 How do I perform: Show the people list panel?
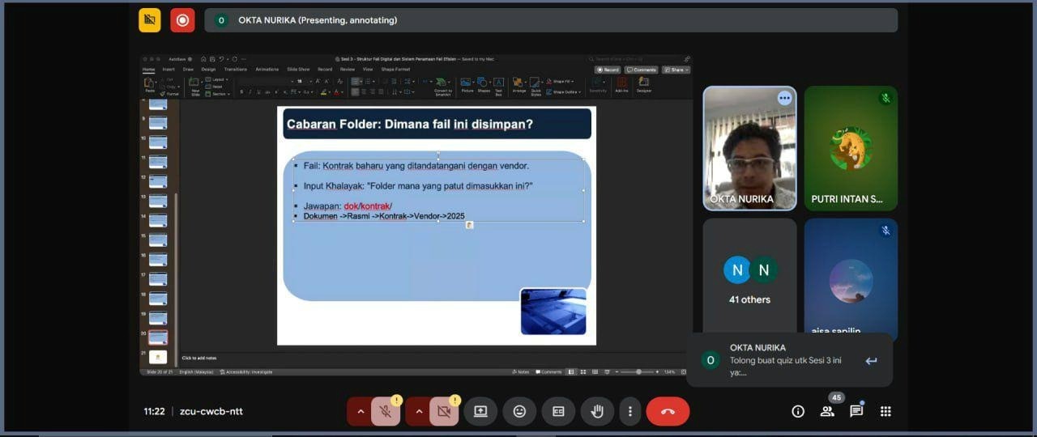pos(827,411)
